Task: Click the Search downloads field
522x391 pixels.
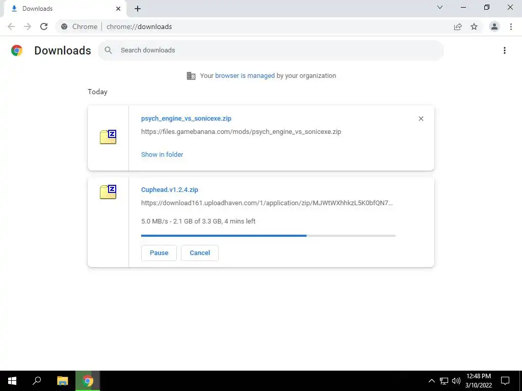Action: click(x=271, y=50)
